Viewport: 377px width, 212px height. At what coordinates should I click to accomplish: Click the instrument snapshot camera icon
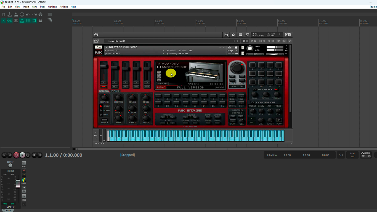230,47
